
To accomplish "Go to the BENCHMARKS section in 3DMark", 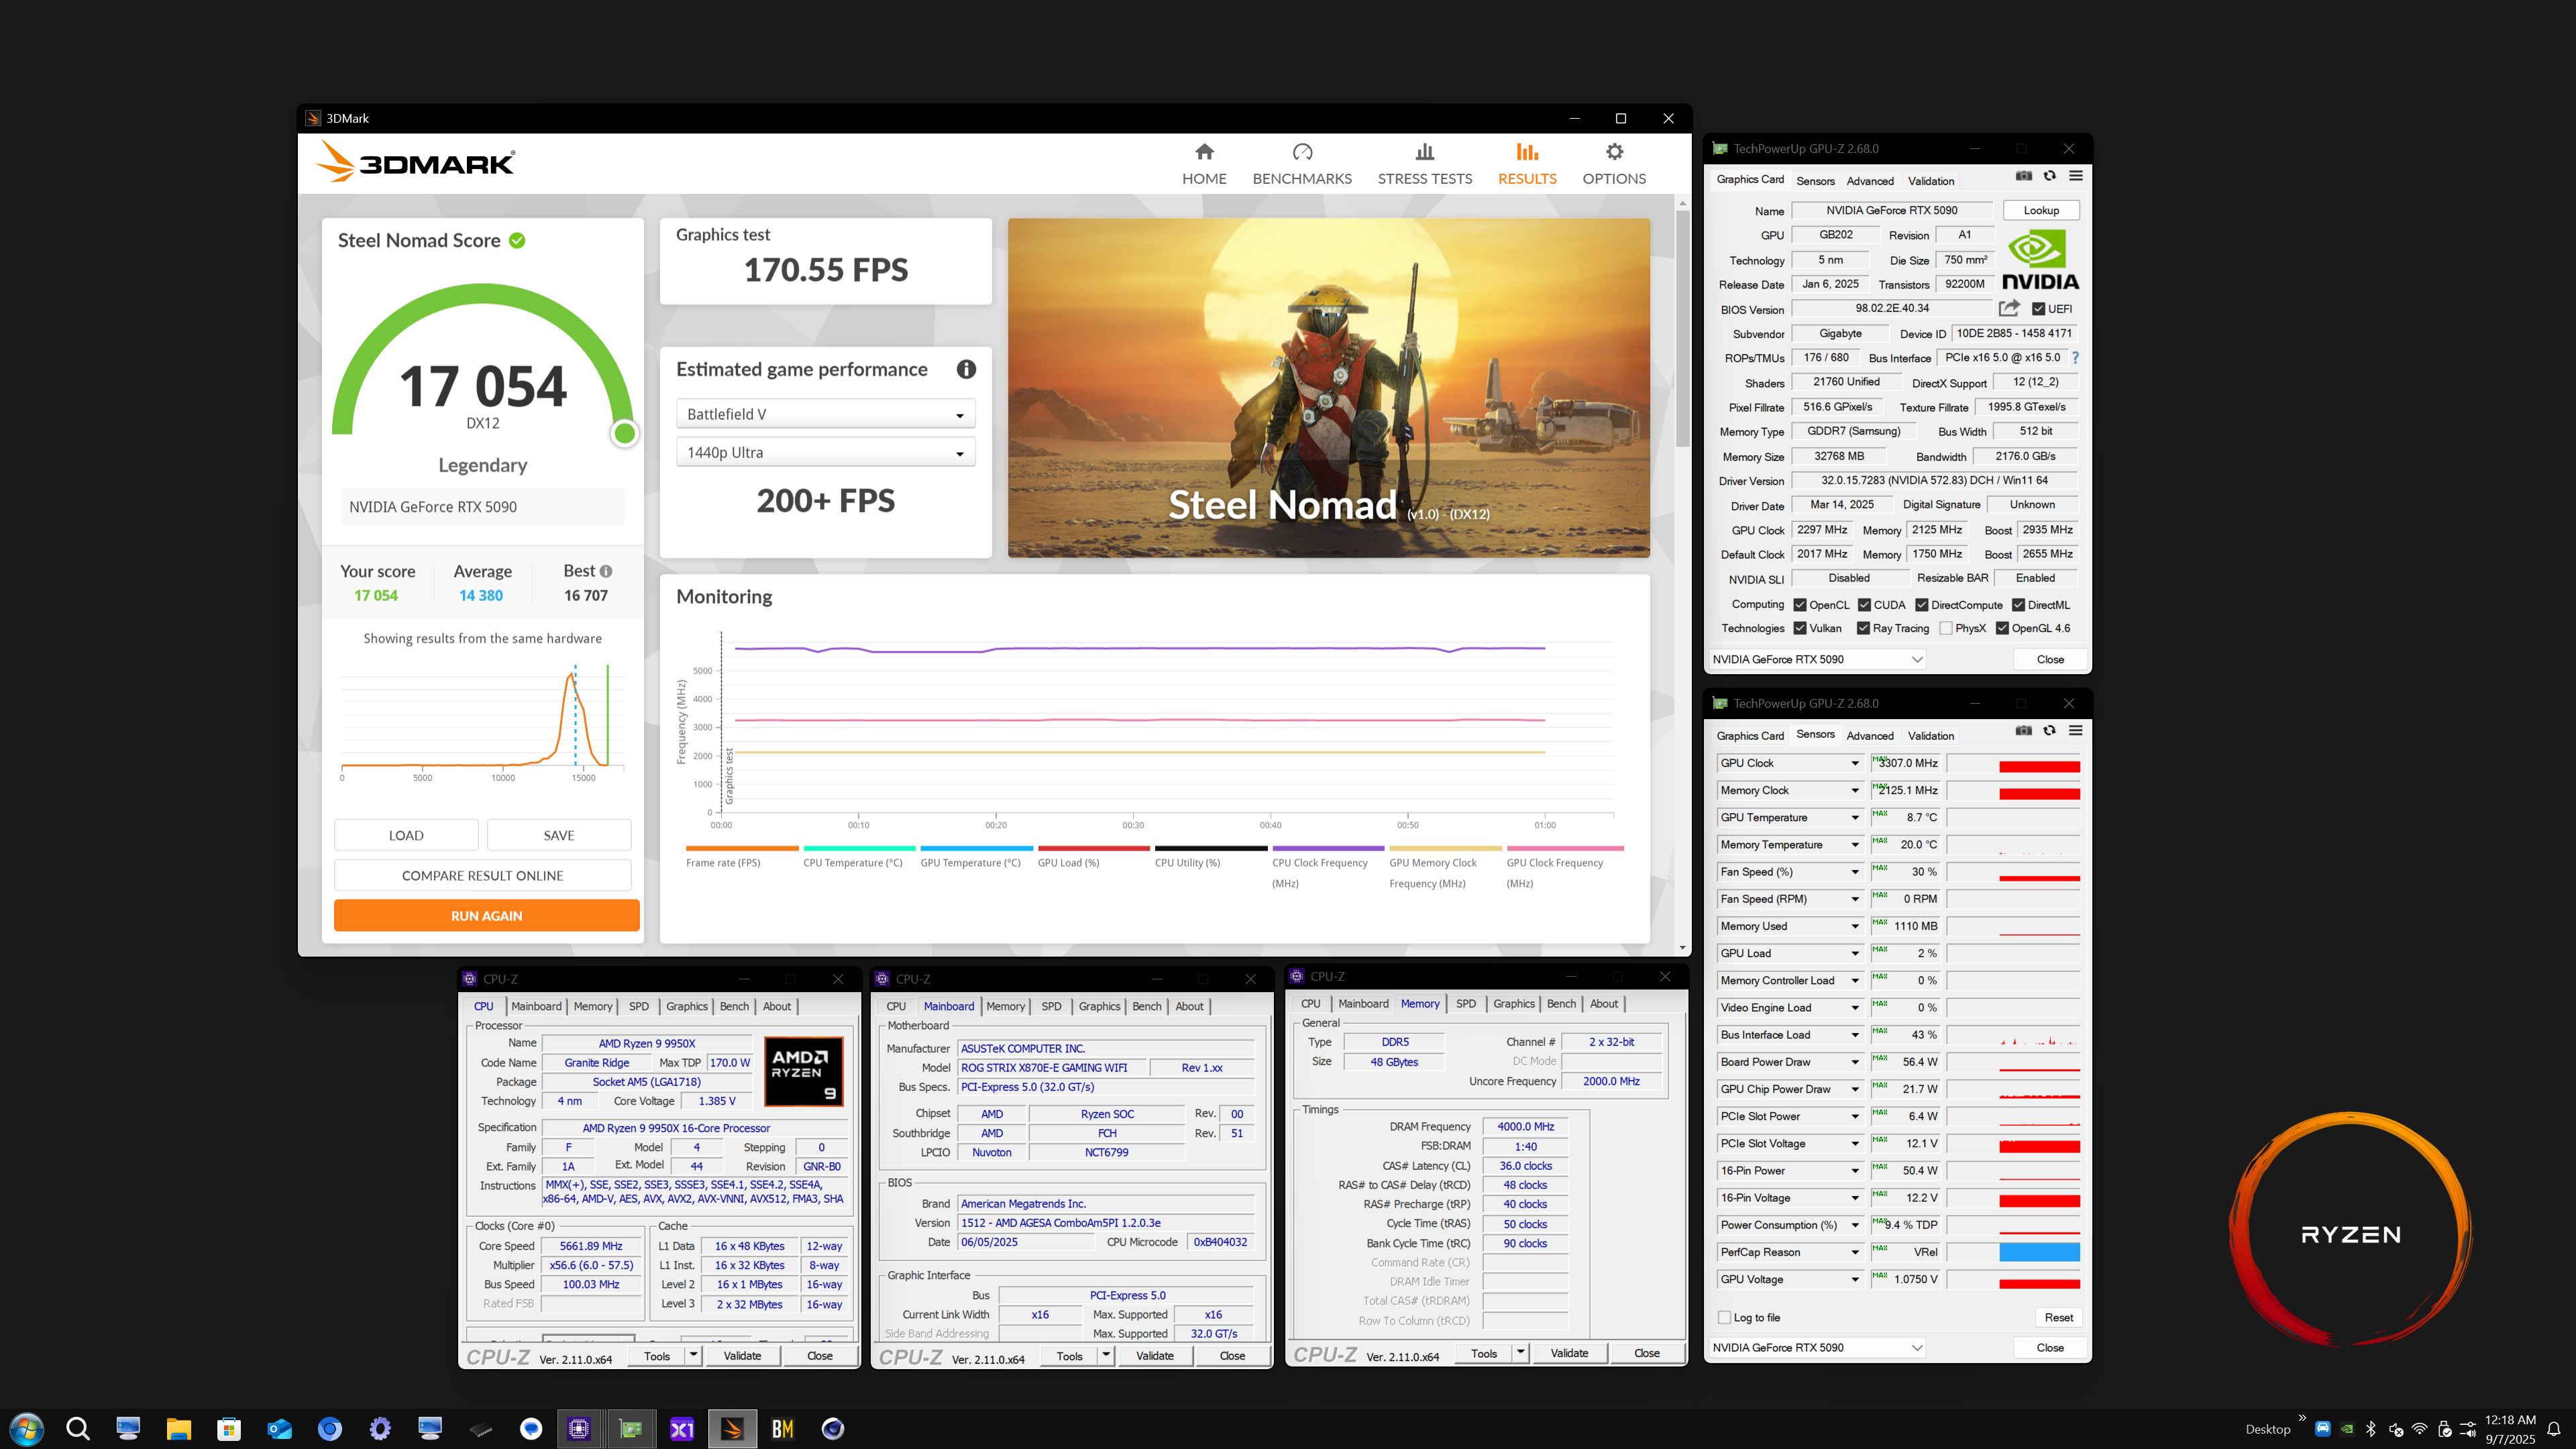I will pyautogui.click(x=1302, y=164).
